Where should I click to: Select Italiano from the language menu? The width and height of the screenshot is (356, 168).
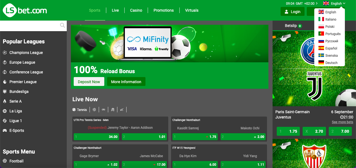(x=330, y=19)
